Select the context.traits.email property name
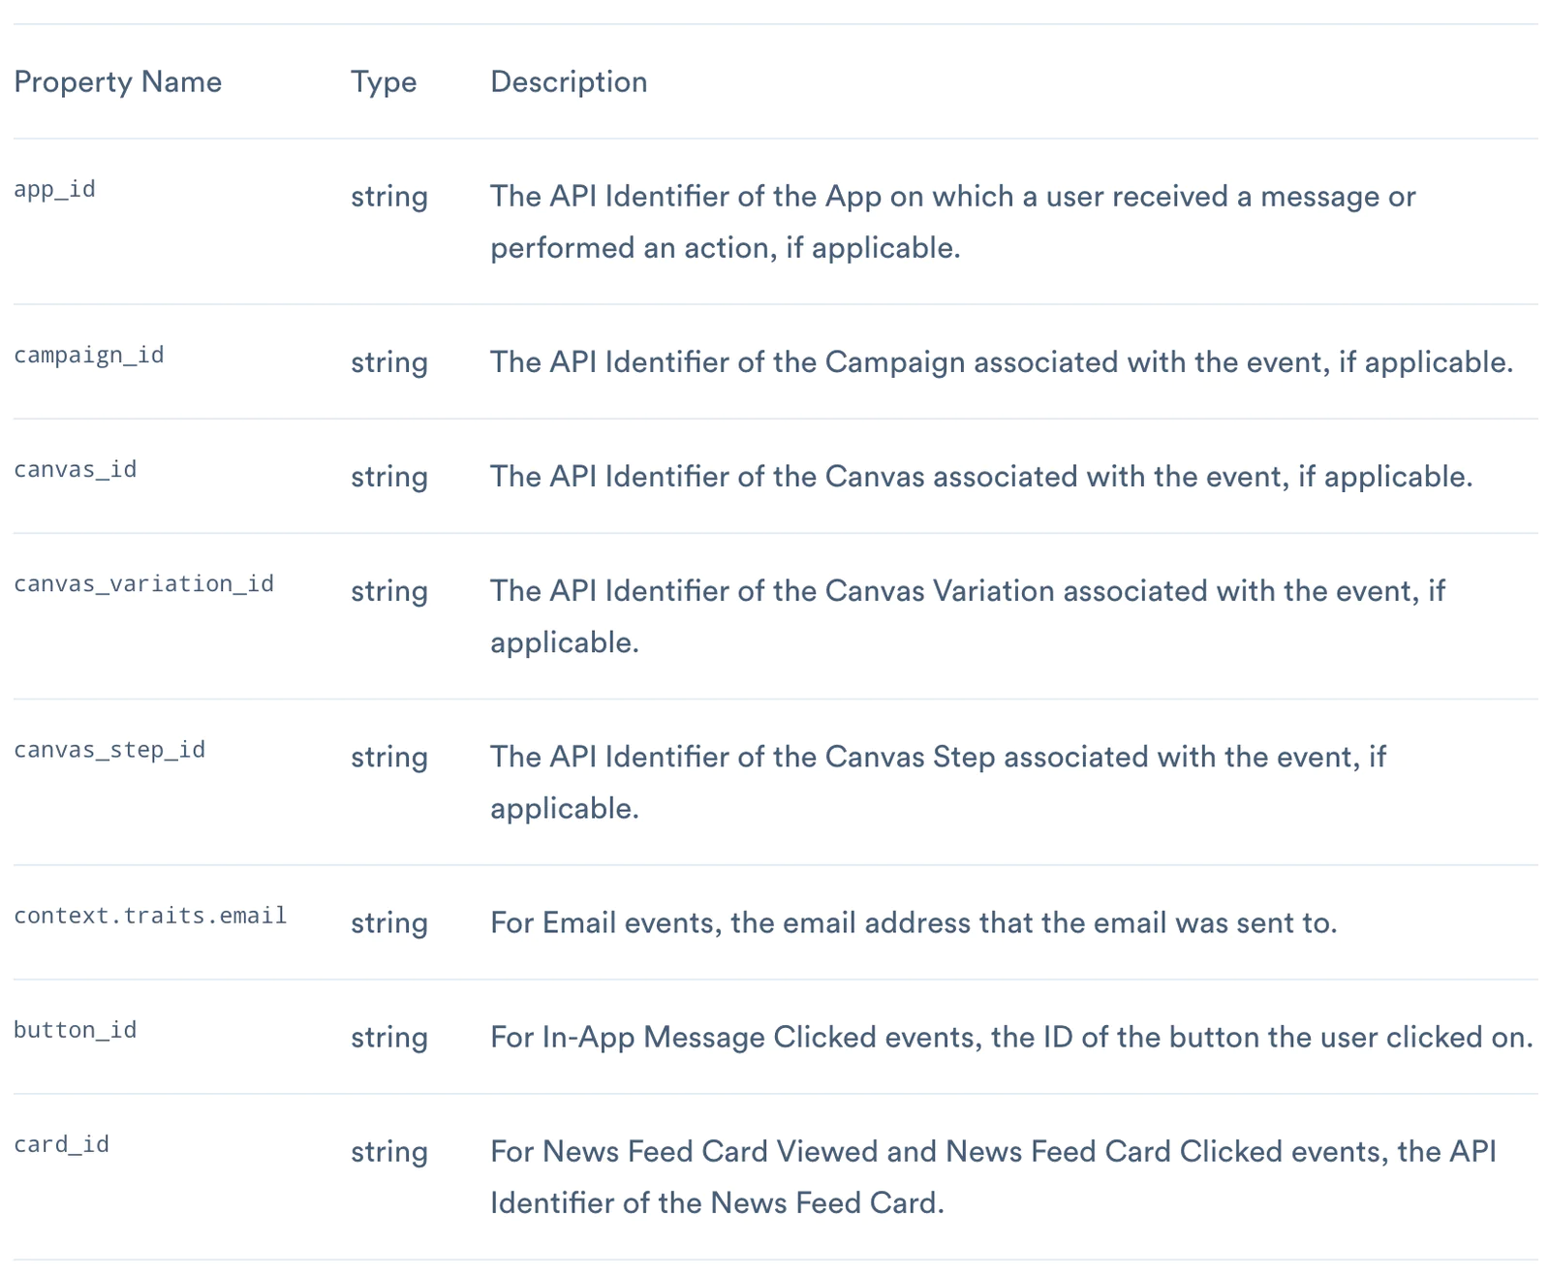The height and width of the screenshot is (1278, 1550). click(x=150, y=916)
